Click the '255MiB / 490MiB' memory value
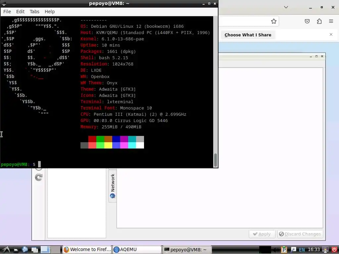 [121, 127]
